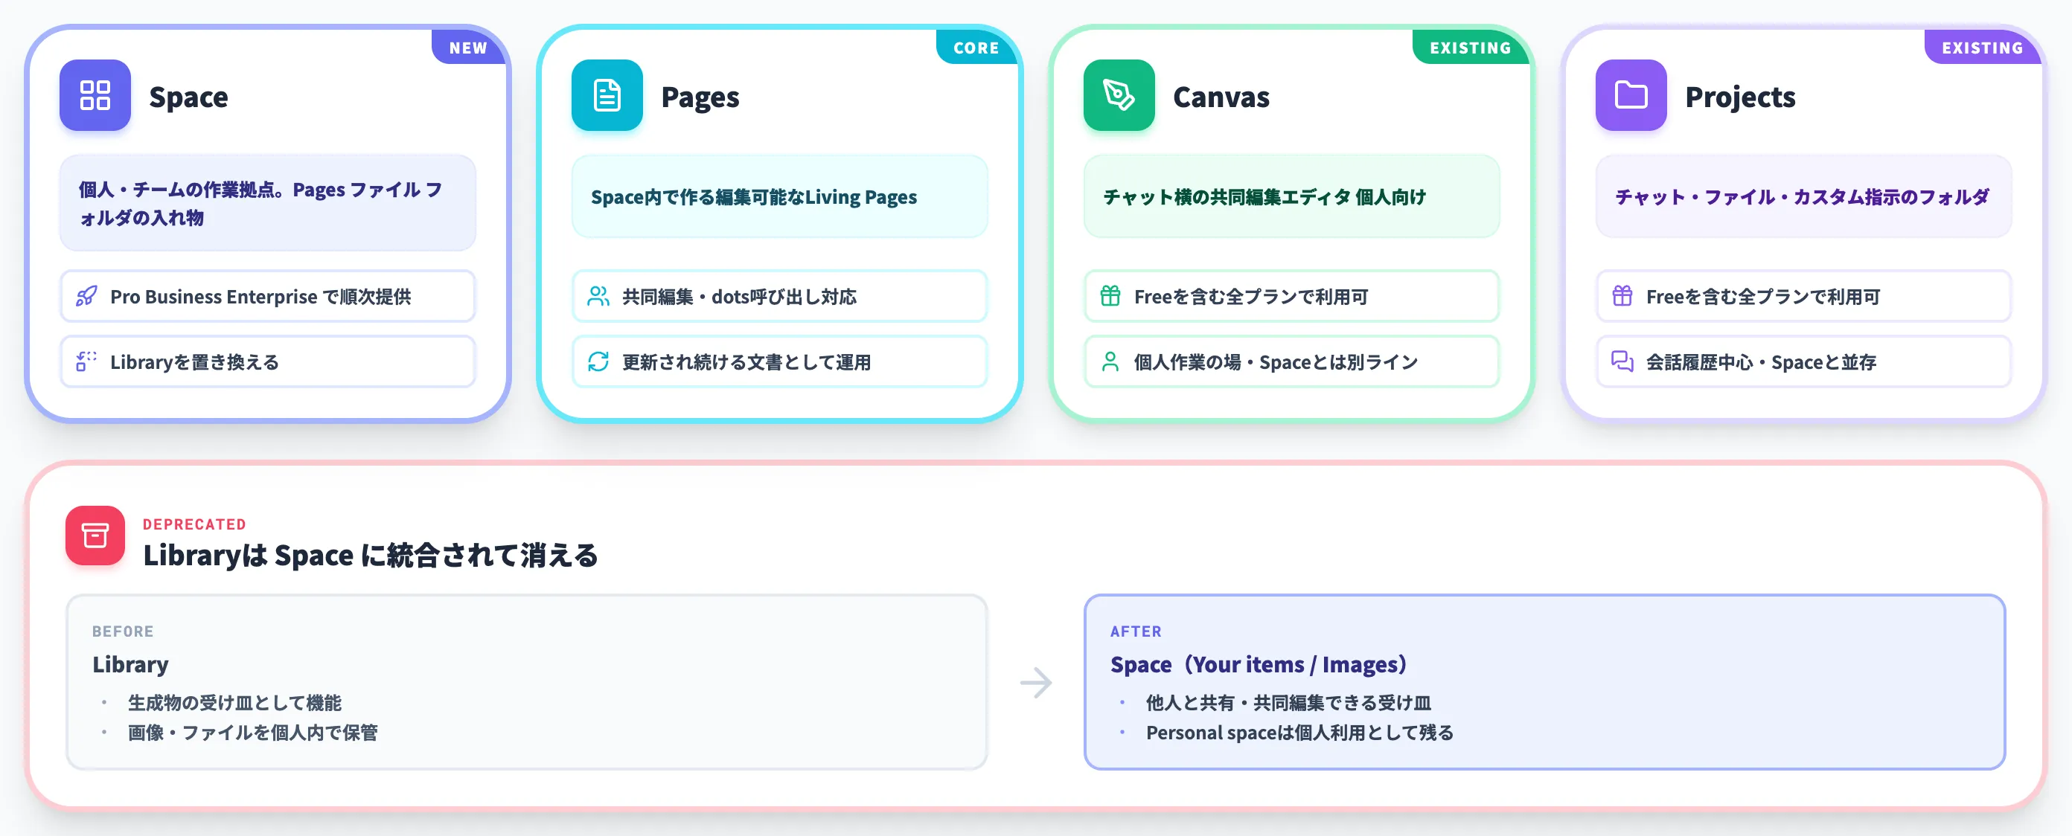Click Space（Your items / Images) heading
The height and width of the screenshot is (836, 2072).
point(1258,665)
